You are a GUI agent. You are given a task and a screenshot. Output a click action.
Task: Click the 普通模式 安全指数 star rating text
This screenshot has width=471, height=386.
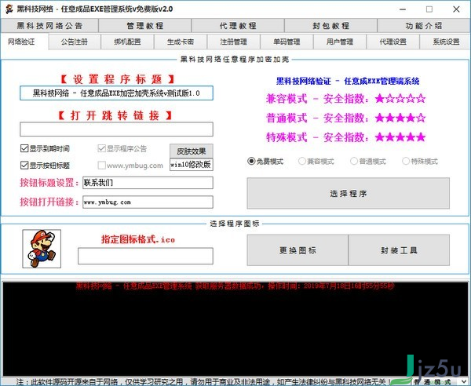click(345, 118)
